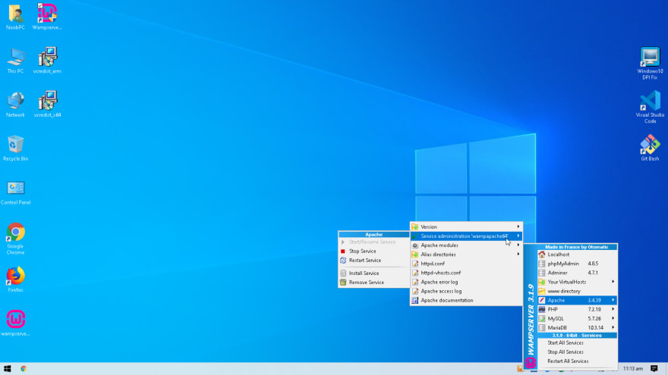The height and width of the screenshot is (375, 668).
Task: Click the taskbar clock showing 11:13 am
Action: click(632, 369)
